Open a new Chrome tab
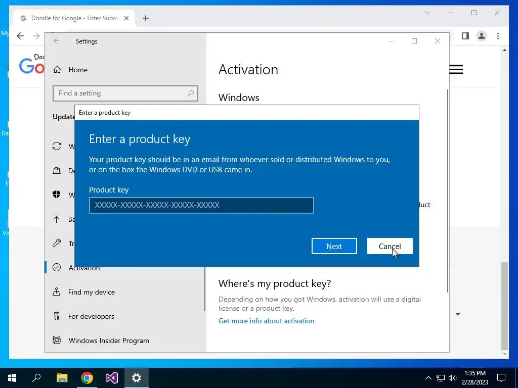The image size is (518, 388). (x=146, y=18)
